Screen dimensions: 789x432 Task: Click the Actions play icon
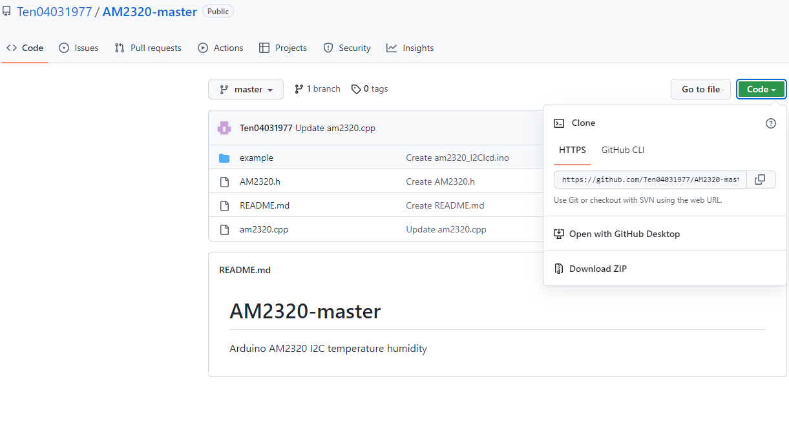[203, 48]
